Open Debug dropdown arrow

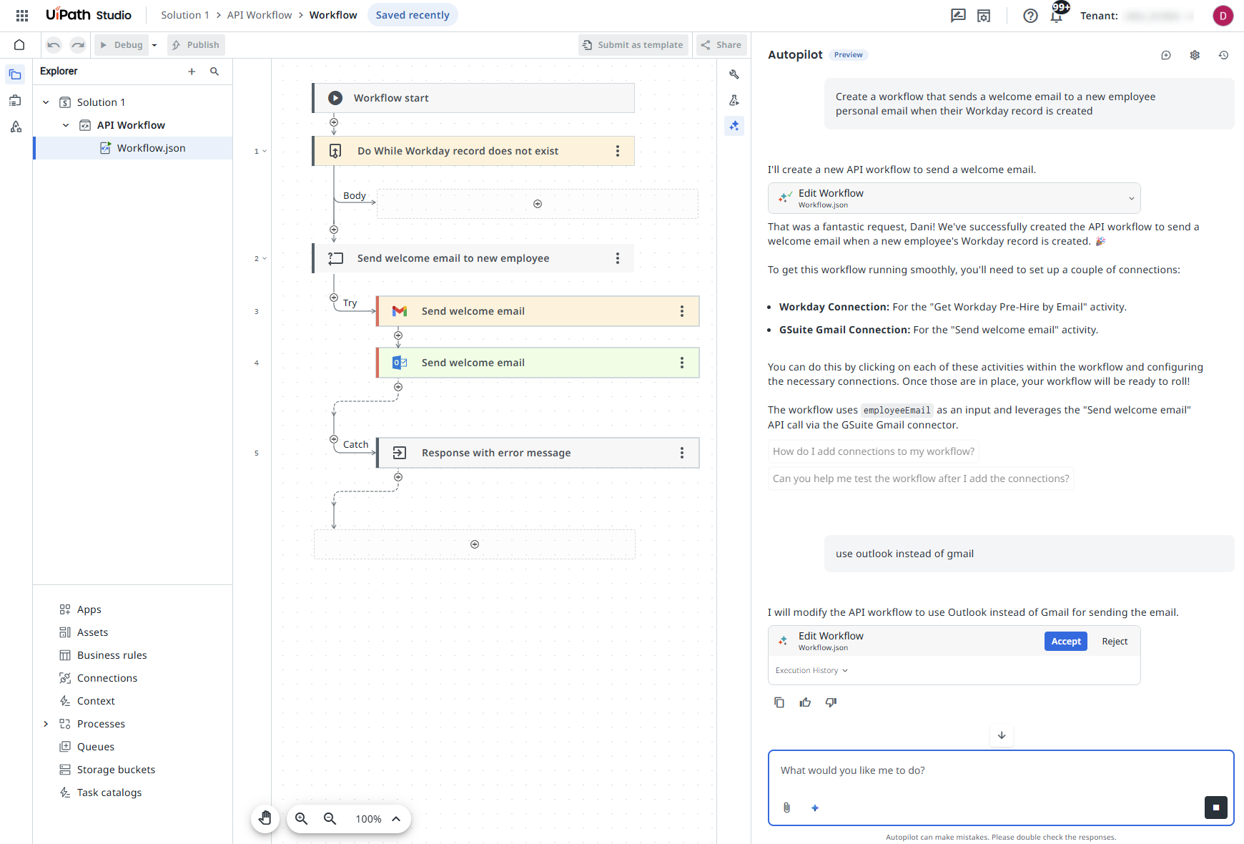[154, 45]
